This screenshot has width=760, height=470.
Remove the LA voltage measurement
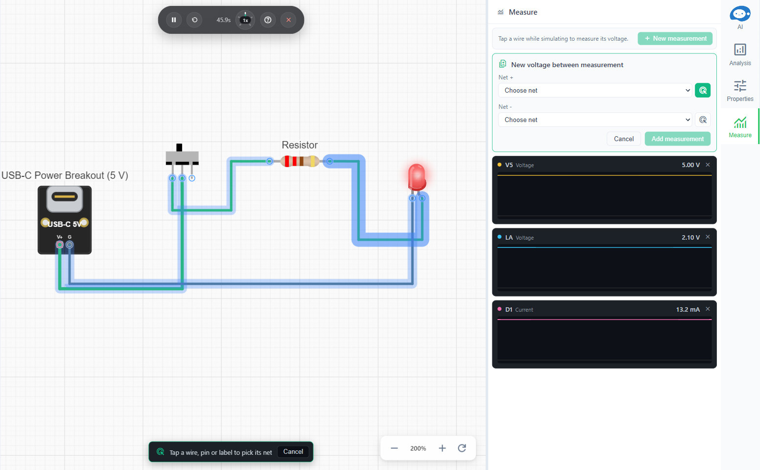(x=708, y=237)
